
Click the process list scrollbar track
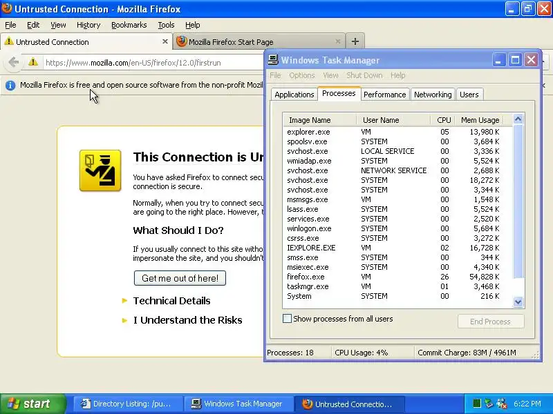click(518, 288)
